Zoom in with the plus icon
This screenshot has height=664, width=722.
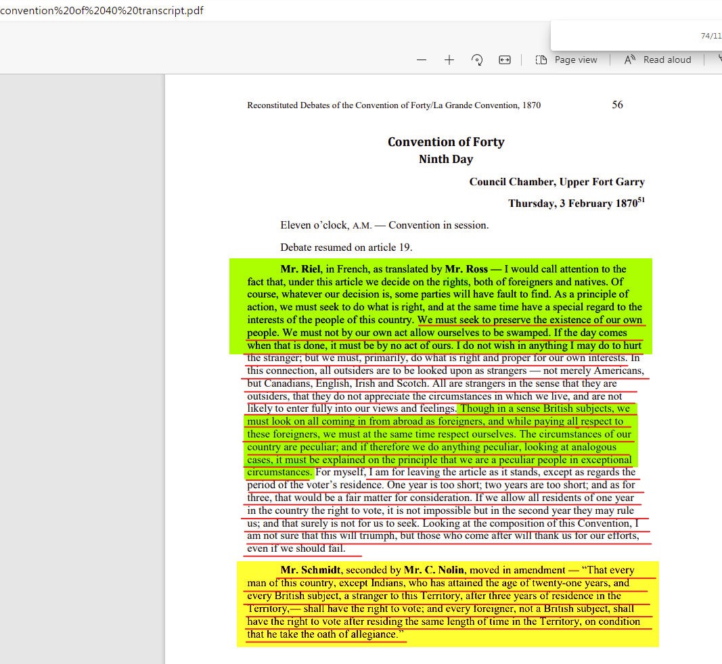point(449,60)
